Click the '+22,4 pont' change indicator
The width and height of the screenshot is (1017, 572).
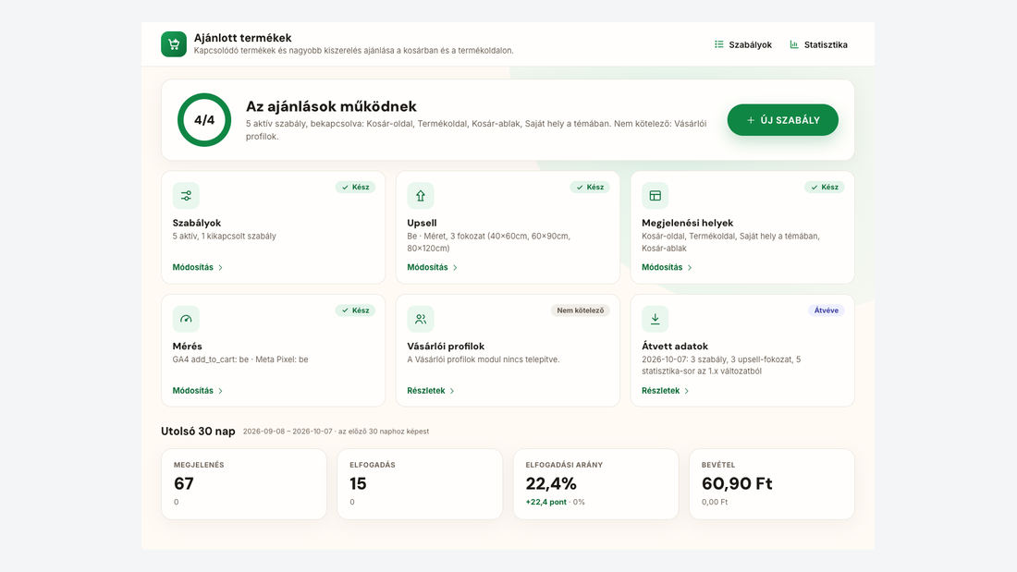[546, 502]
